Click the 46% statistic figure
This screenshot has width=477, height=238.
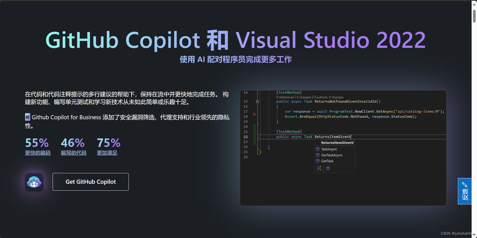pyautogui.click(x=73, y=143)
